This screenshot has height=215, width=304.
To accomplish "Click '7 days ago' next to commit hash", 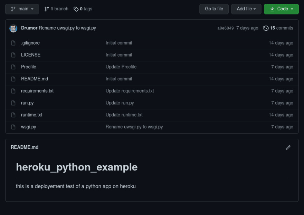I will (247, 28).
